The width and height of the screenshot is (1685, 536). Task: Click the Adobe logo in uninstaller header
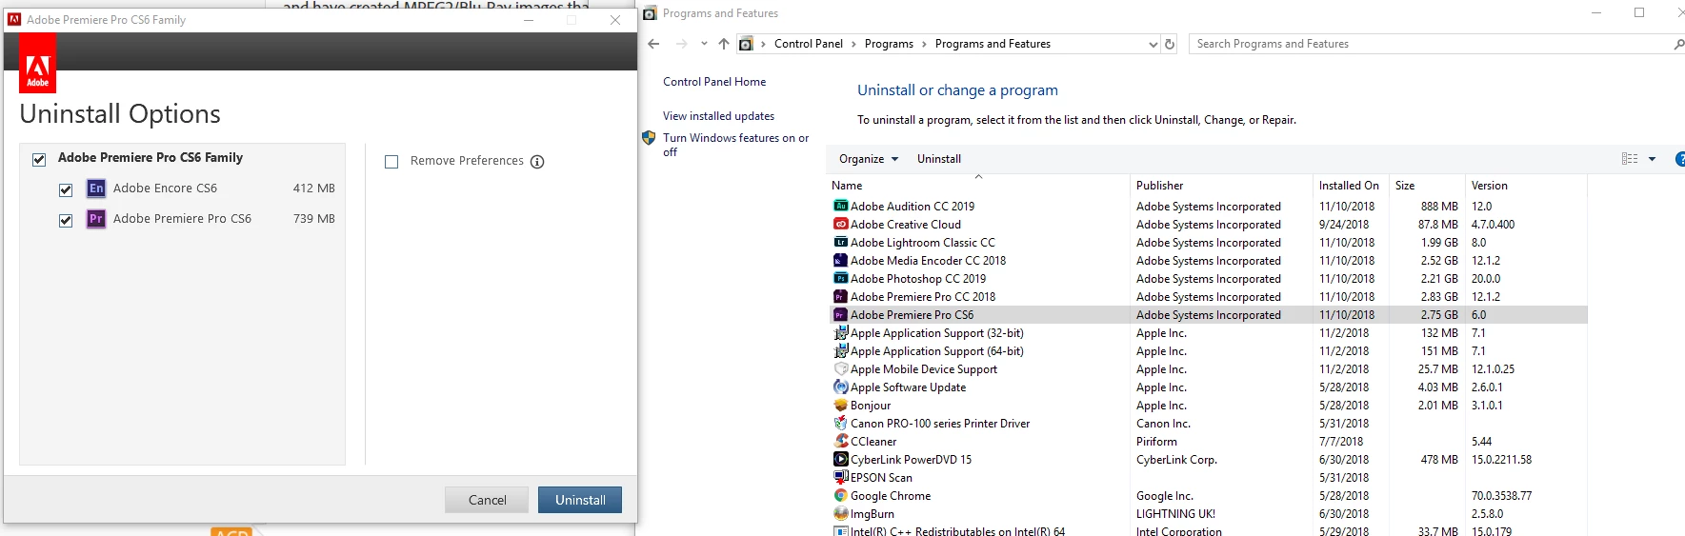coord(37,63)
